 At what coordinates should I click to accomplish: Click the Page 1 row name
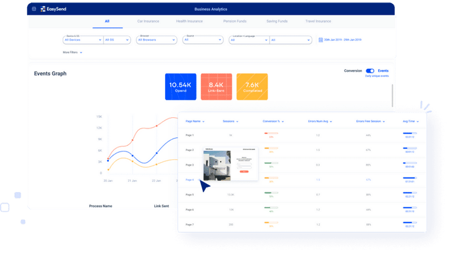click(x=189, y=135)
